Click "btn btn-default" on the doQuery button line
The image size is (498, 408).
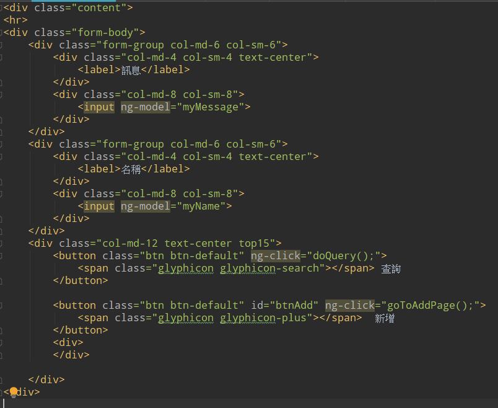pyautogui.click(x=192, y=255)
